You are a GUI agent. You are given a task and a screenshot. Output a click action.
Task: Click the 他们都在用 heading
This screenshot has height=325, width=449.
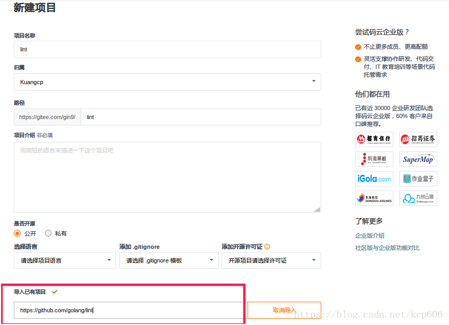pos(372,94)
